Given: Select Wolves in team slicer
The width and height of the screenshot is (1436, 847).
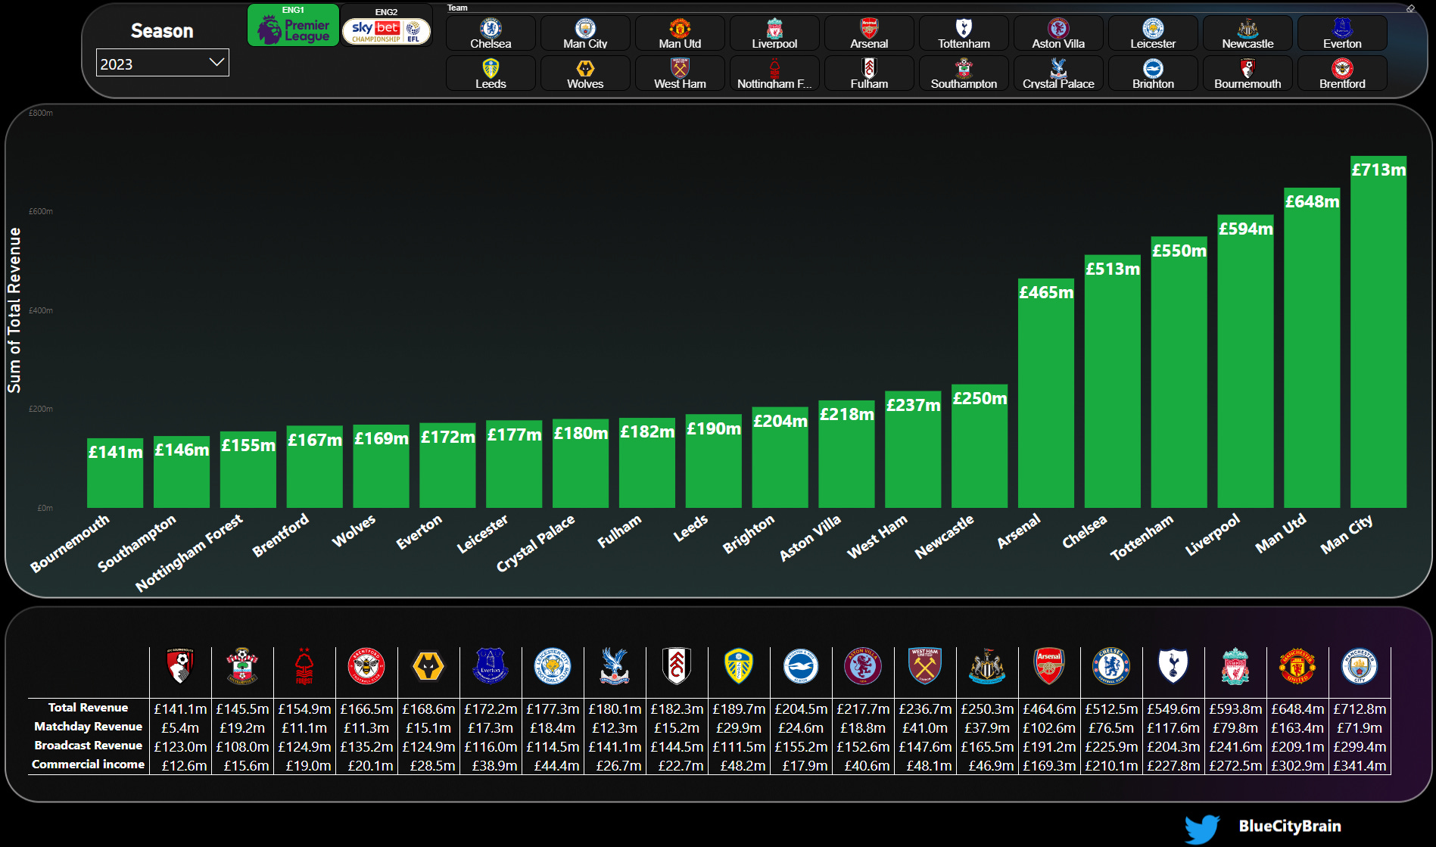Looking at the screenshot, I should point(585,73).
